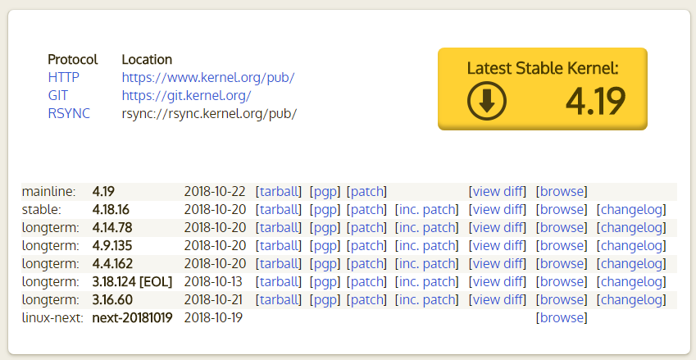Image resolution: width=696 pixels, height=360 pixels.
Task: Click the 4.19 version number in banner
Action: pos(595,103)
